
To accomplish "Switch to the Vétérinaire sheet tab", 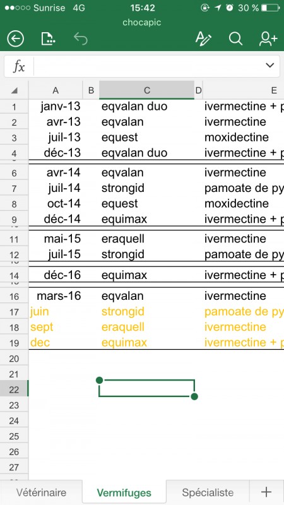I will (41, 492).
